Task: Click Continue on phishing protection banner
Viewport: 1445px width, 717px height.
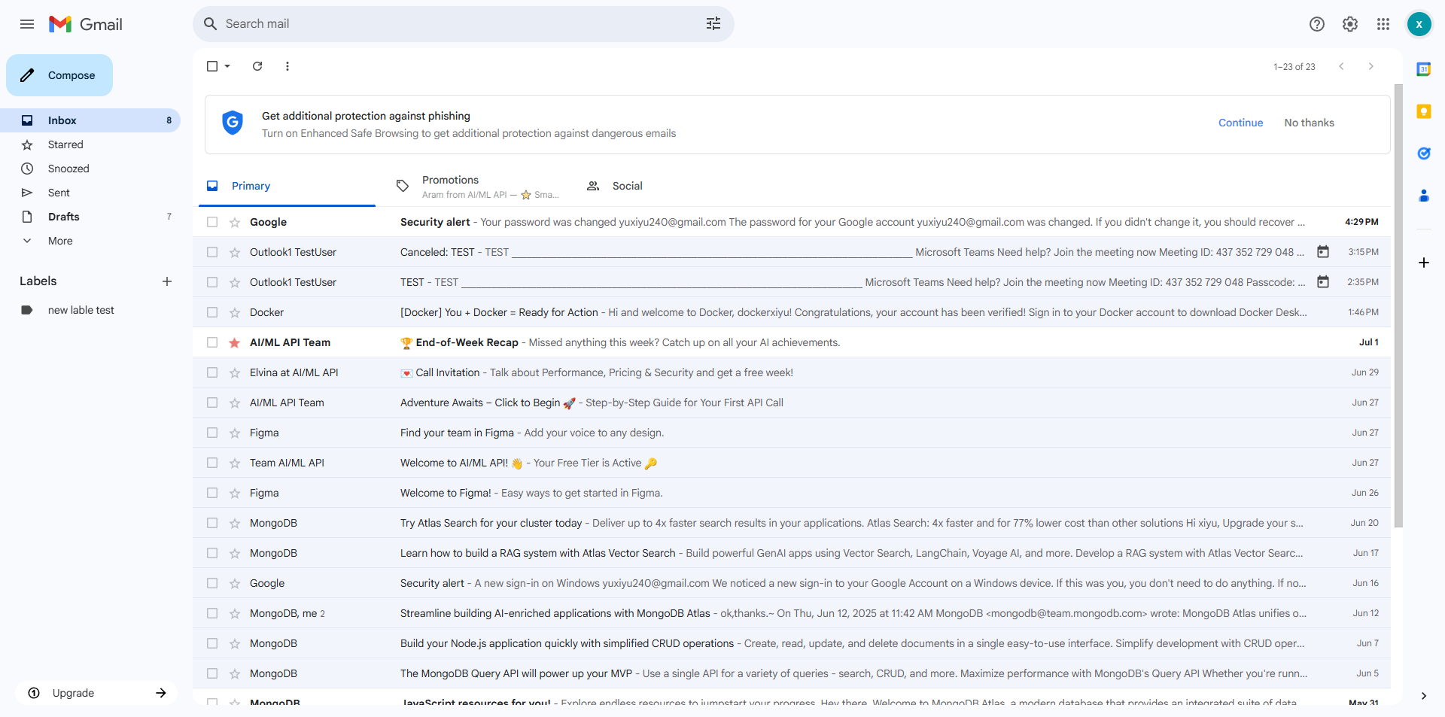Action: tap(1240, 123)
